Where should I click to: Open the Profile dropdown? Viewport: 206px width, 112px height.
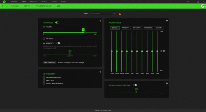coord(102,14)
